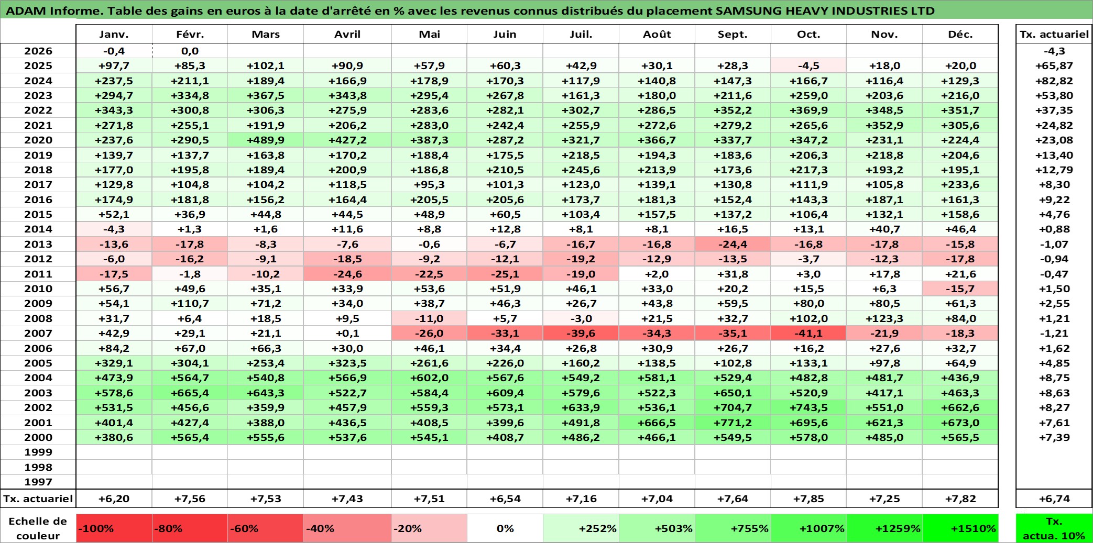Click the +1510% bright green swatch
The height and width of the screenshot is (543, 1093).
(x=960, y=528)
